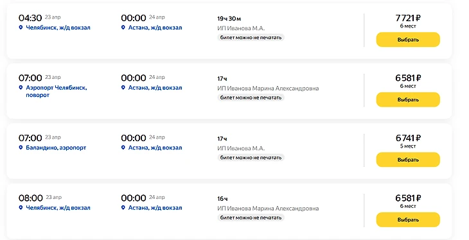The width and height of the screenshot is (469, 240).
Task: Click Выбрать for Аэропорт Челябинск 07:00 trip
Action: coord(408,100)
